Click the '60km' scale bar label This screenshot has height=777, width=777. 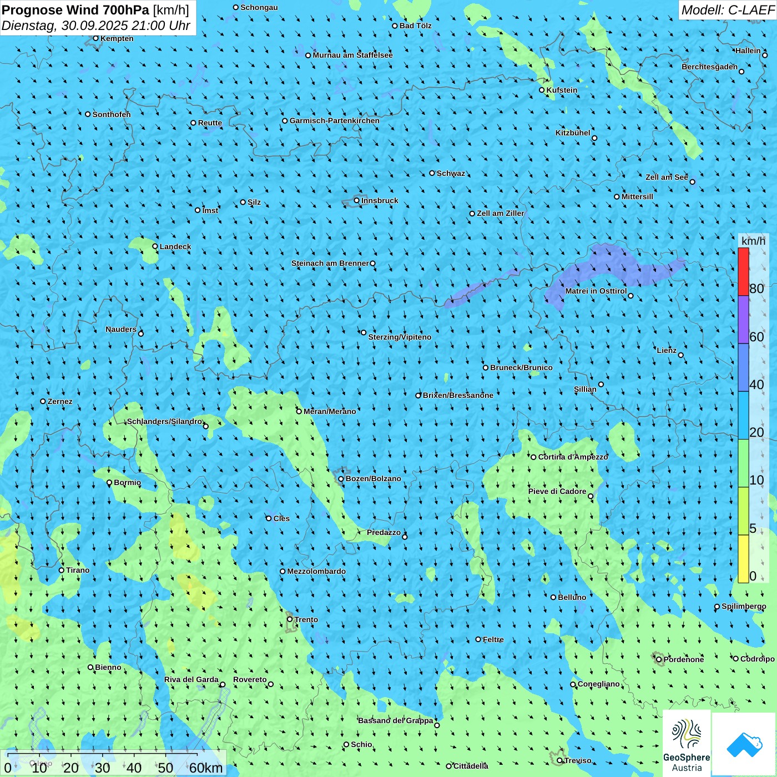[206, 768]
